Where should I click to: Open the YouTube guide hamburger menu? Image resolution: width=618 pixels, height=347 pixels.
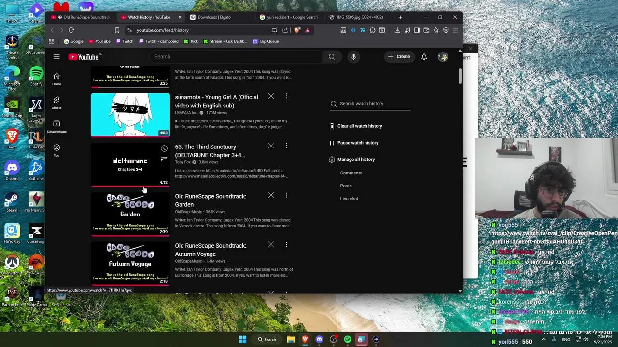tap(56, 57)
